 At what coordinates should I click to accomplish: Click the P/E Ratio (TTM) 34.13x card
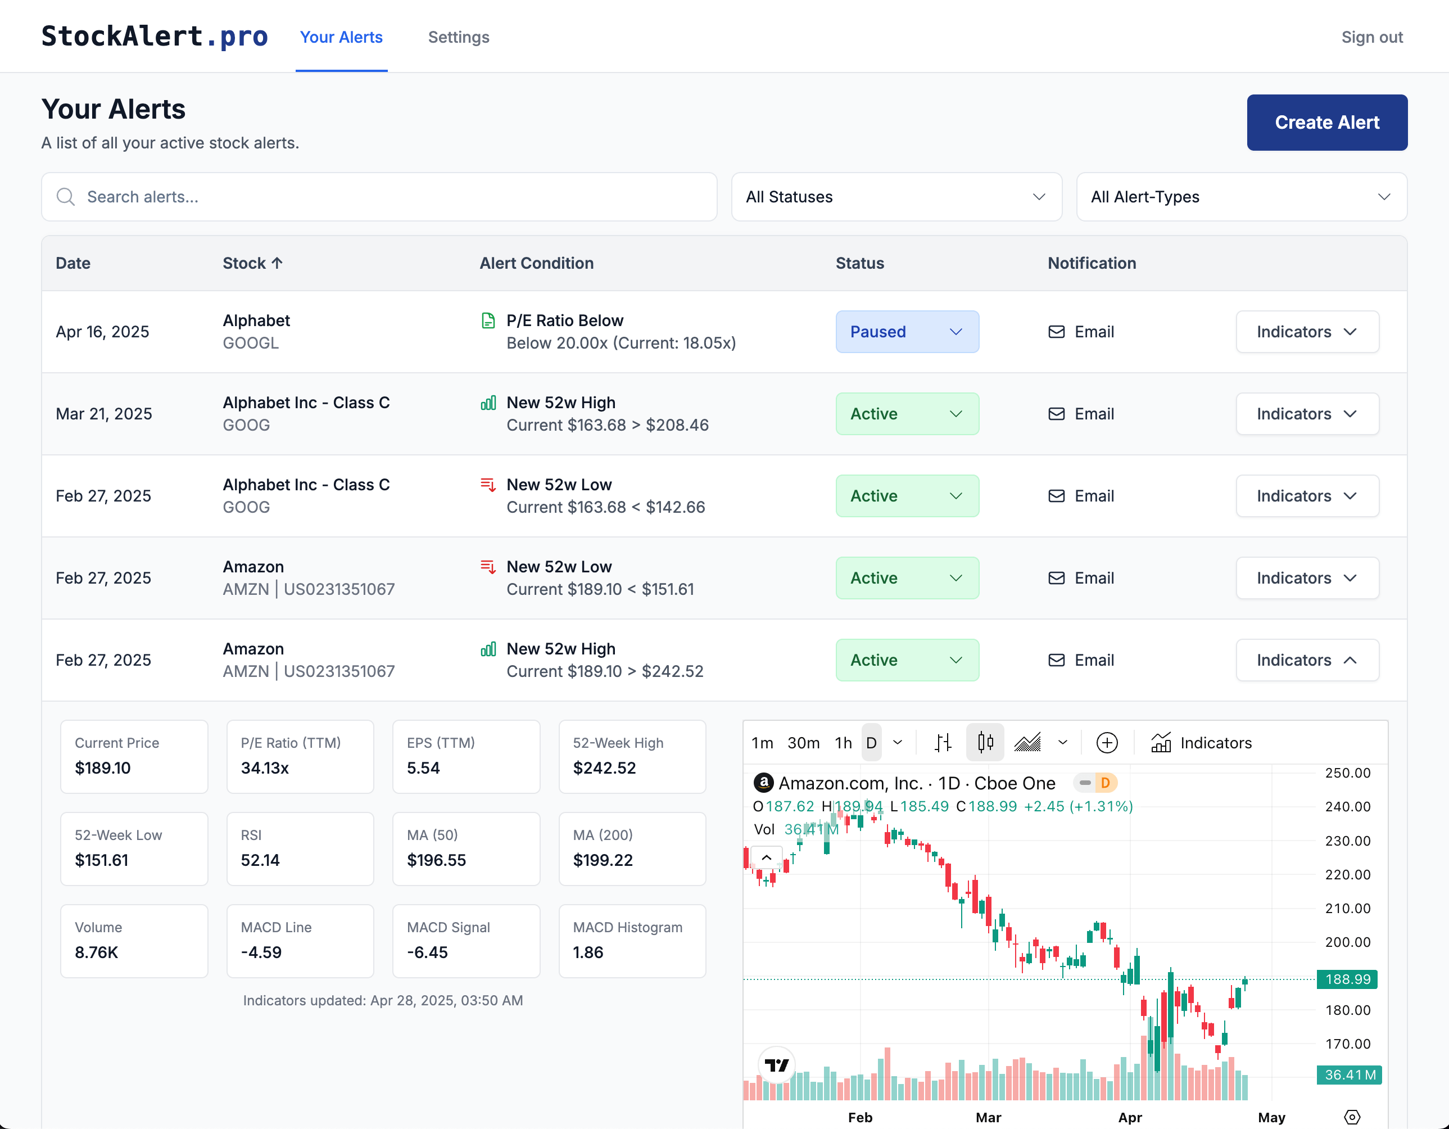[x=300, y=757]
